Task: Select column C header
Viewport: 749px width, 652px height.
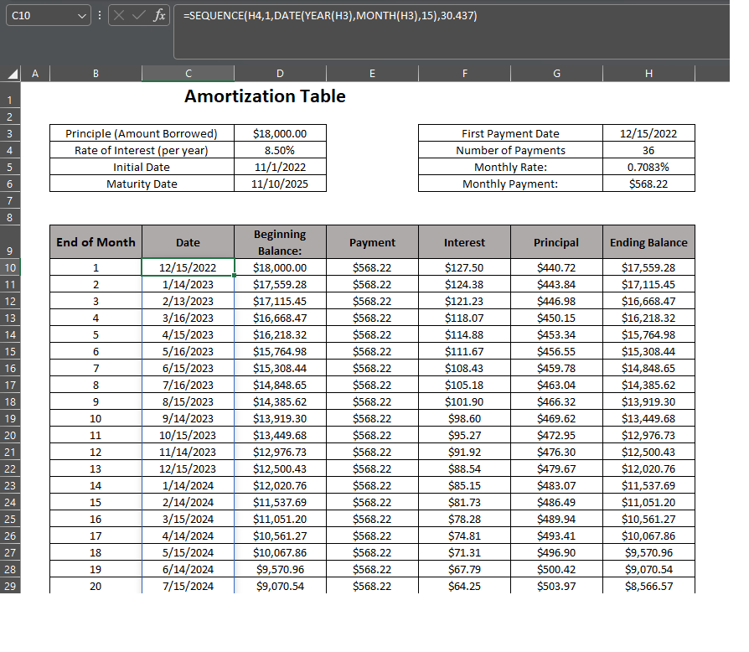Action: coord(189,74)
